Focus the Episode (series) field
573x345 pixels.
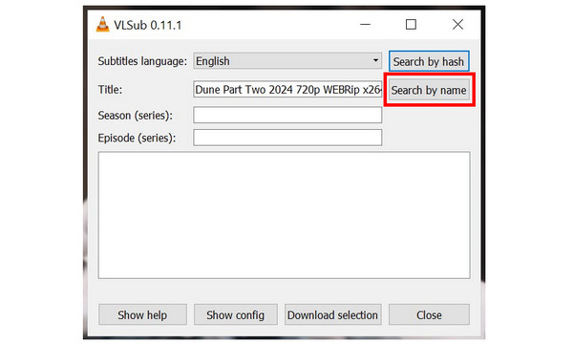point(287,138)
